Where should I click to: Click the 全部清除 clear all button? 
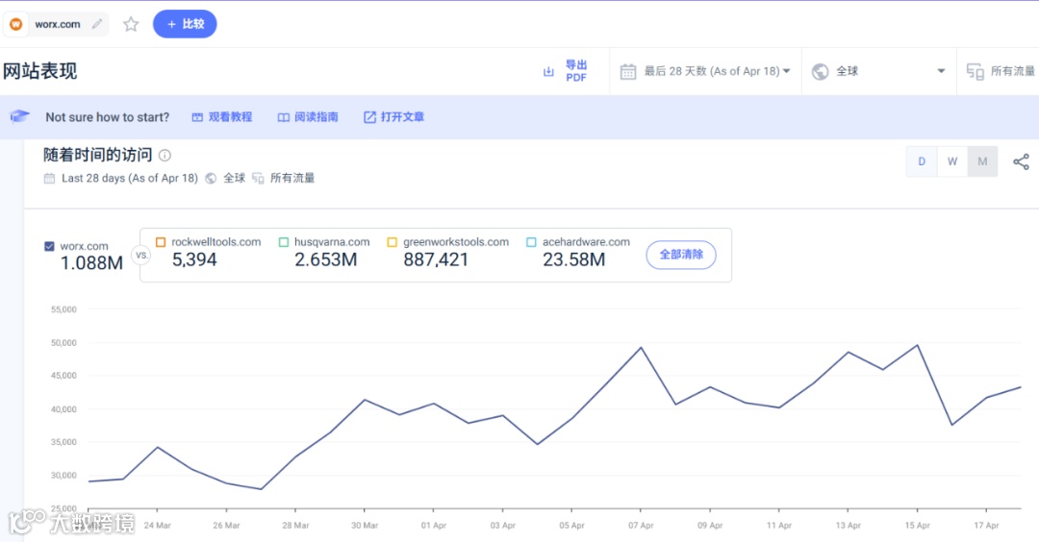click(x=681, y=255)
